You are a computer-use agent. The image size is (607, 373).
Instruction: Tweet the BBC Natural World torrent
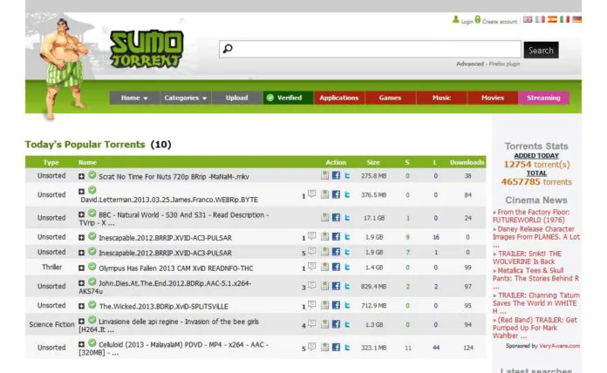pos(347,218)
